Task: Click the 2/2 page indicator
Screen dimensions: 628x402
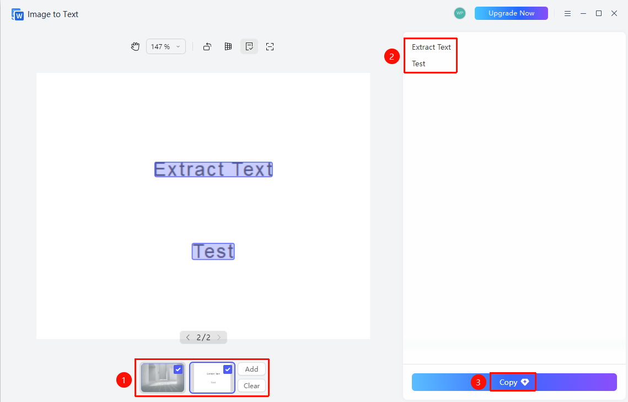Action: coord(203,337)
